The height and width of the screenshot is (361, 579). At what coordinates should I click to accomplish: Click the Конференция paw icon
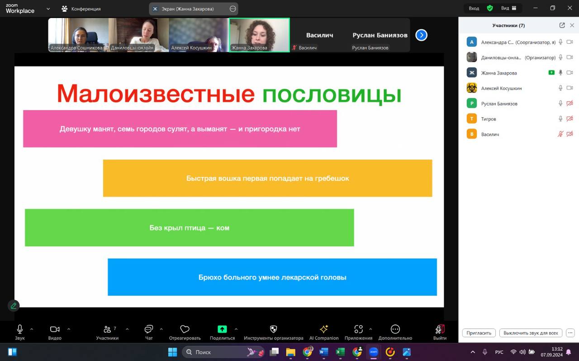(65, 9)
